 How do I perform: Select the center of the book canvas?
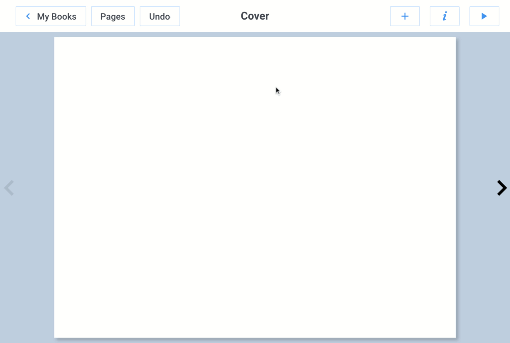tap(255, 188)
